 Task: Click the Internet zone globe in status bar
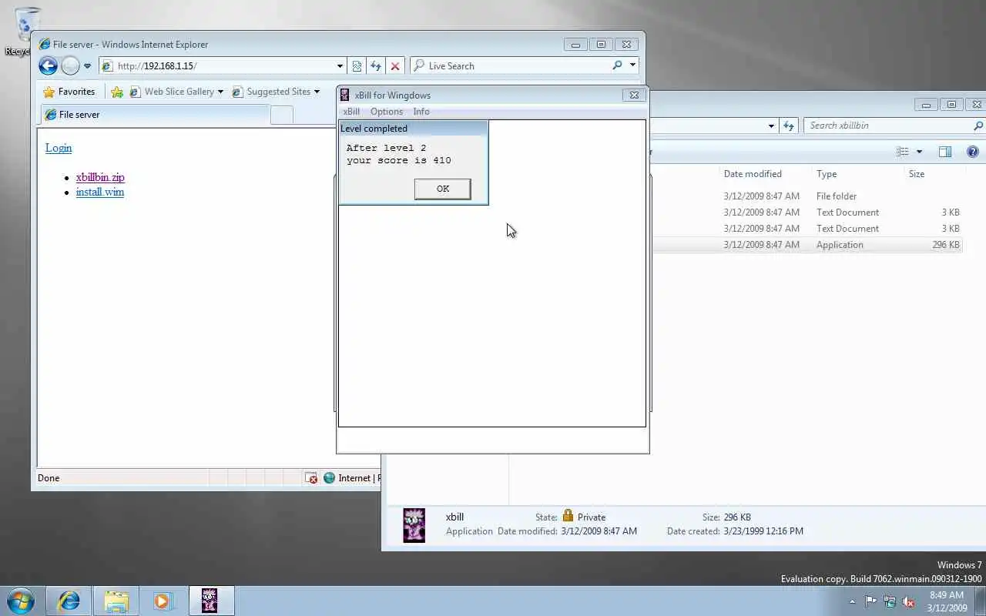click(x=330, y=478)
